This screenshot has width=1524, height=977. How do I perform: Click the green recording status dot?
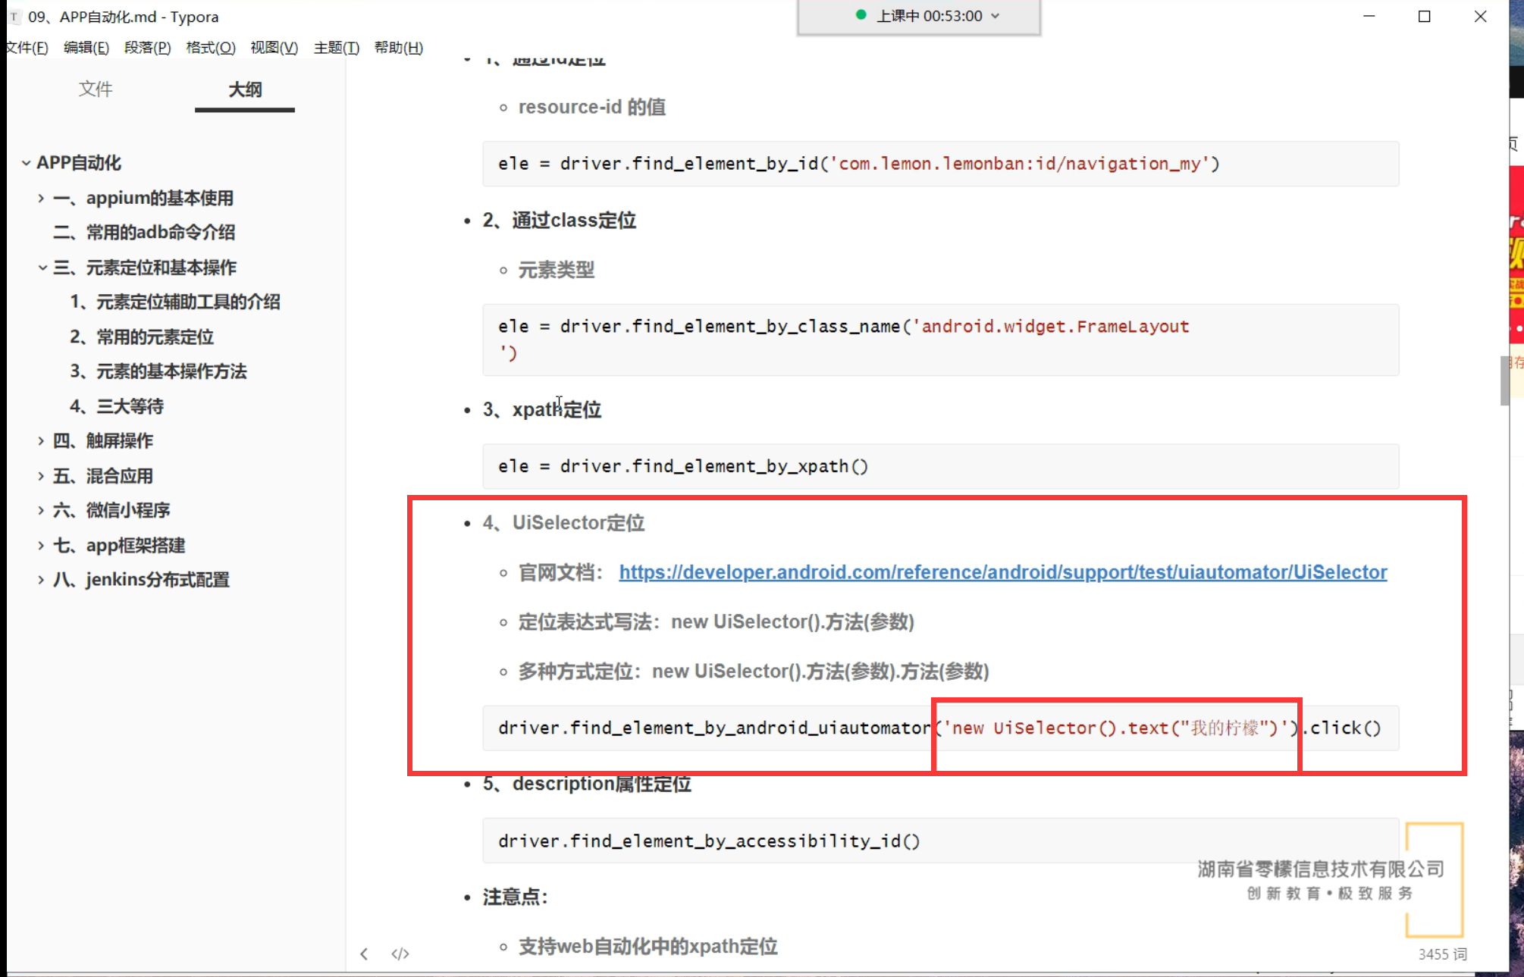[861, 15]
